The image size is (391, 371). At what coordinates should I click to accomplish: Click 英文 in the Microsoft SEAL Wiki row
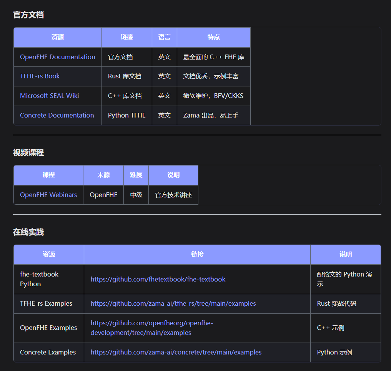(164, 96)
